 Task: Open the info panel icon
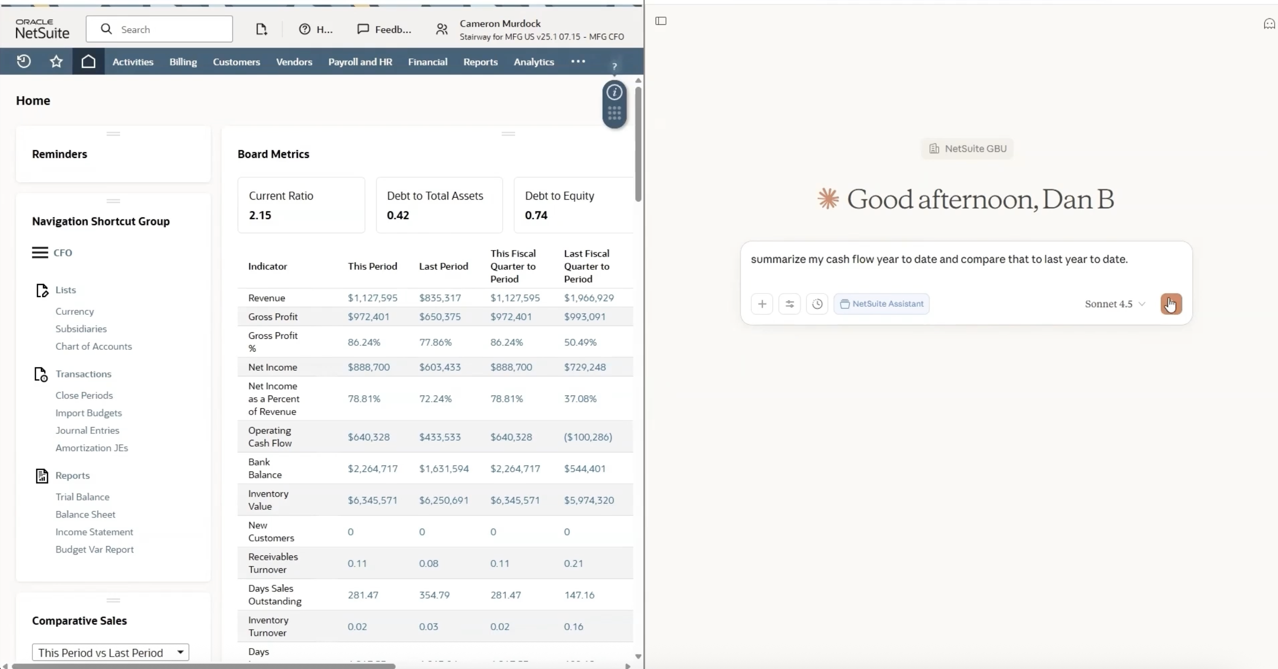coord(614,92)
